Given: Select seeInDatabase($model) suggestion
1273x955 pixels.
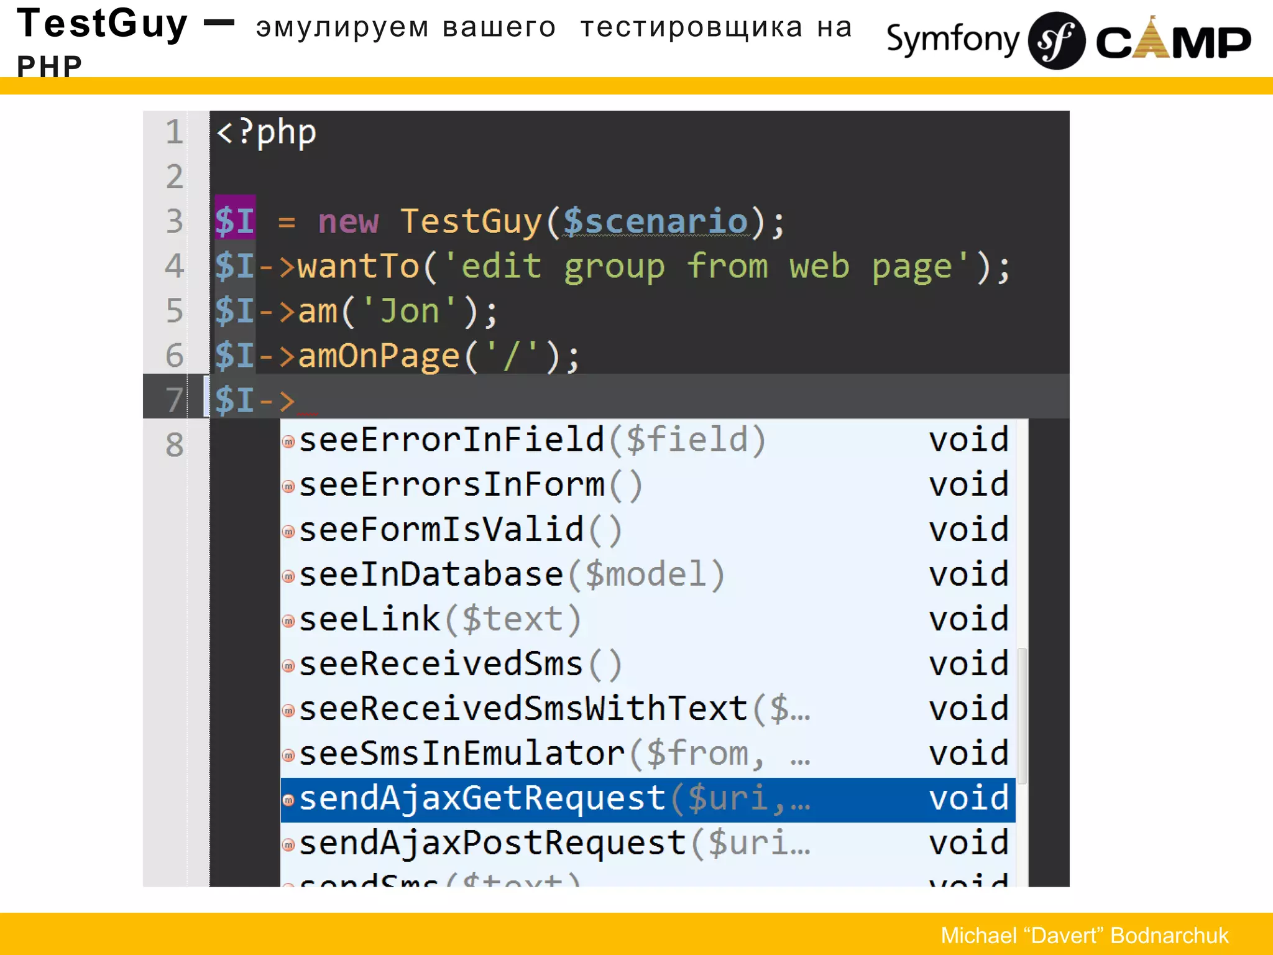Looking at the screenshot, I should [648, 574].
